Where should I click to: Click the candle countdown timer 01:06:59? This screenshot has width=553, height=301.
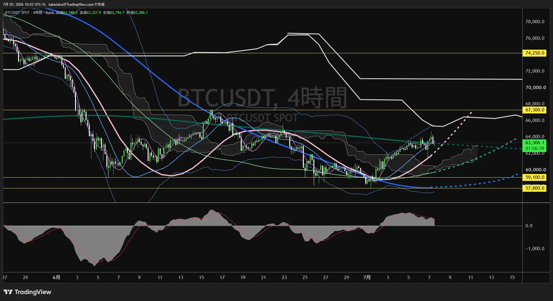[535, 148]
